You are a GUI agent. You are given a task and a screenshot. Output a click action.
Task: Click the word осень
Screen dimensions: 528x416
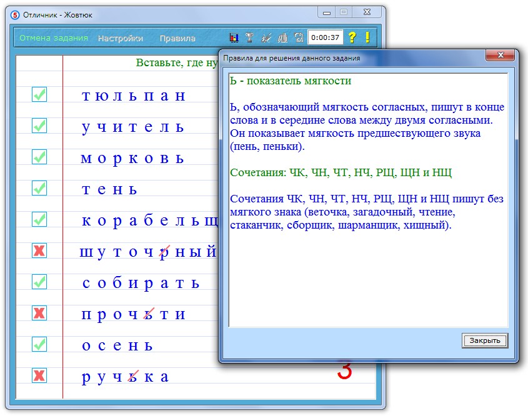(117, 345)
